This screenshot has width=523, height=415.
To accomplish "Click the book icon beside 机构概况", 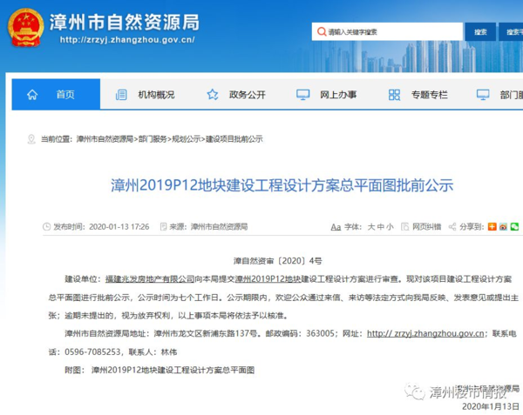I will point(120,94).
